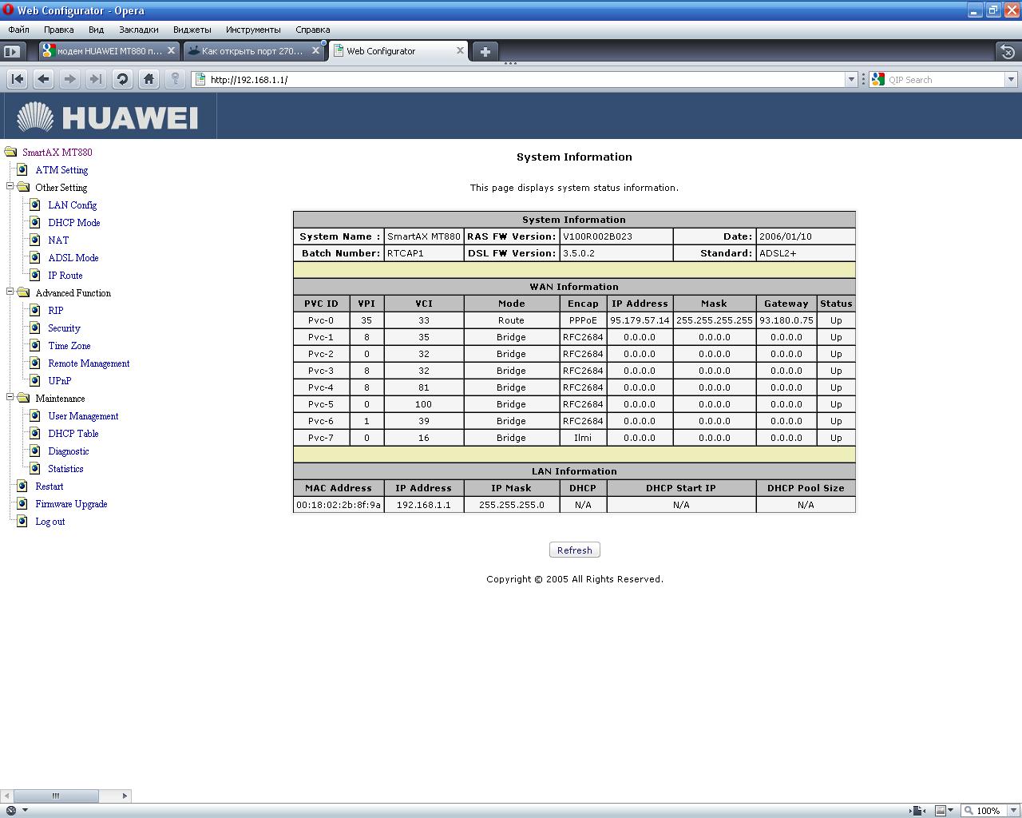Open the IP Route link

(x=65, y=275)
